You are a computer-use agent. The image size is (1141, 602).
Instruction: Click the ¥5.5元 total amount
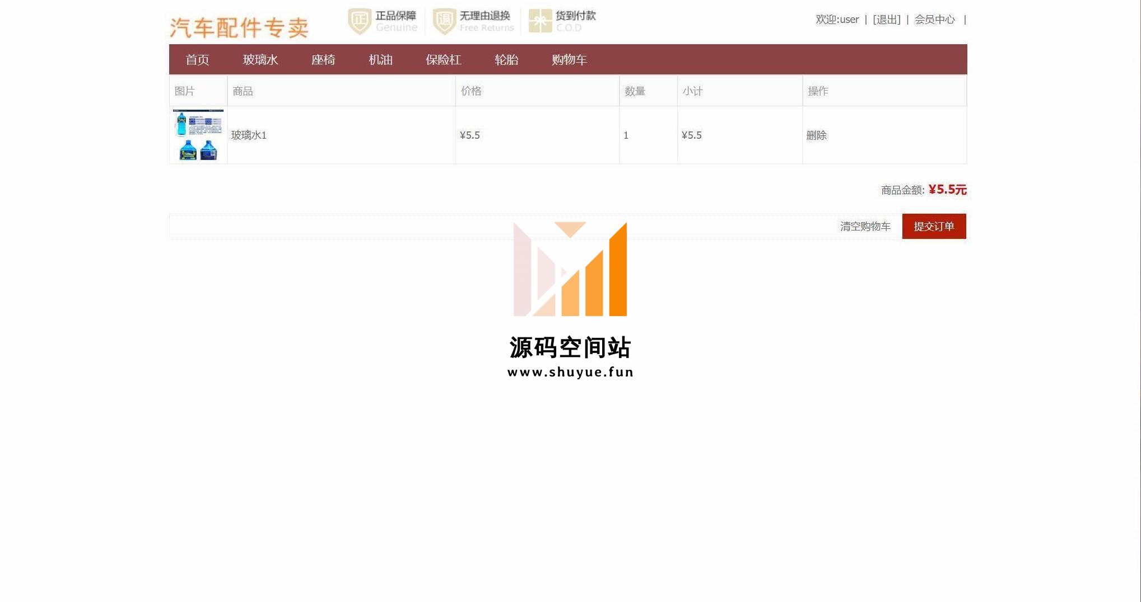pos(948,190)
